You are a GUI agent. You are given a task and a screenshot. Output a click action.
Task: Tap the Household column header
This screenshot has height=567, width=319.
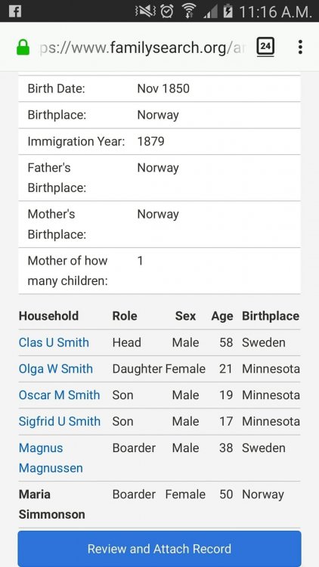48,316
